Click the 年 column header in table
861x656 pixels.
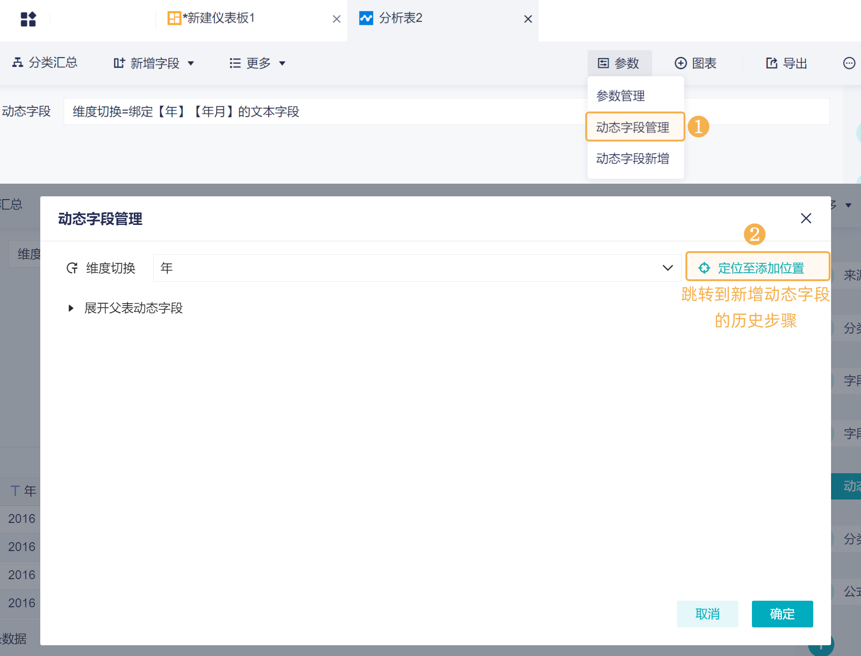pos(23,491)
